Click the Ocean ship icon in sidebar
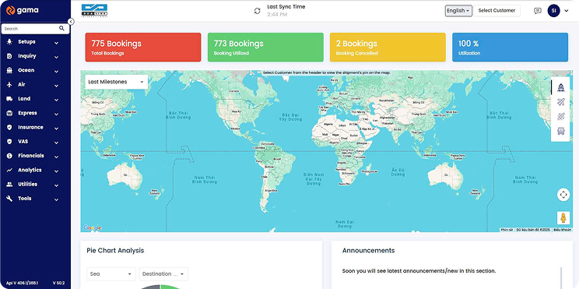Image resolution: width=579 pixels, height=289 pixels. (9, 71)
